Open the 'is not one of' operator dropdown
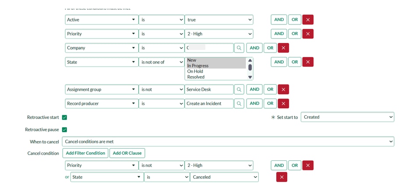 [162, 62]
